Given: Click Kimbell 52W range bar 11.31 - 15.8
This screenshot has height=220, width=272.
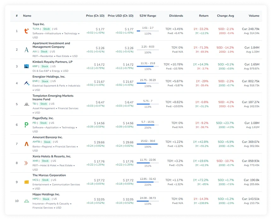Looking at the screenshot, I should 148,66.
